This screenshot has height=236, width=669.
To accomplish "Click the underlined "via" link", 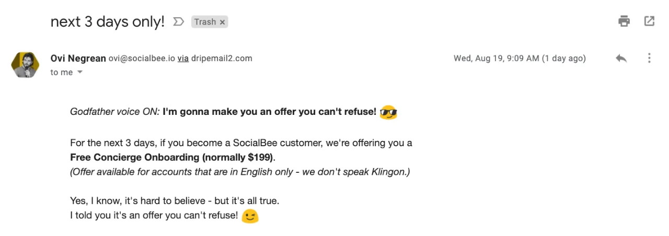I will (x=183, y=58).
